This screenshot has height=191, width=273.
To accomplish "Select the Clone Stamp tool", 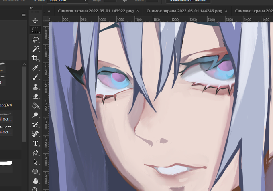I will [35, 87].
